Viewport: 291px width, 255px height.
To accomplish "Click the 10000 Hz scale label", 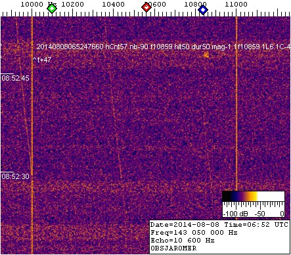I will [39, 4].
